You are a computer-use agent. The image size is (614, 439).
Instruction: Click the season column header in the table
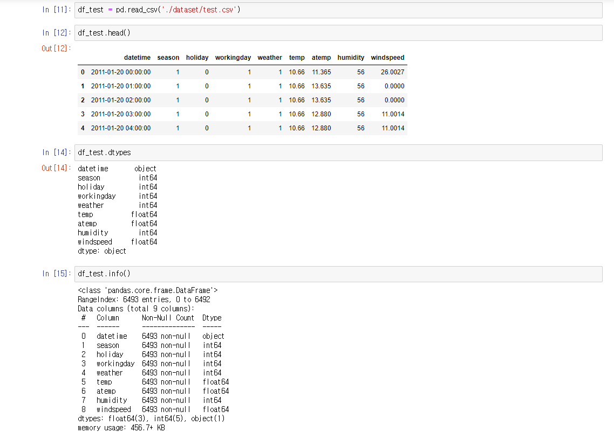[168, 58]
